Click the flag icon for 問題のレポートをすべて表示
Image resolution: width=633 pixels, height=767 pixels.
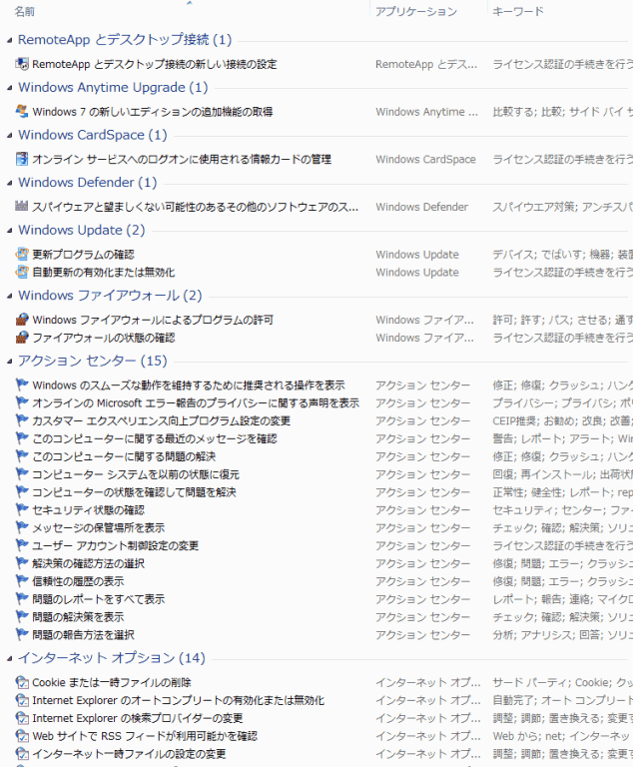coord(22,599)
